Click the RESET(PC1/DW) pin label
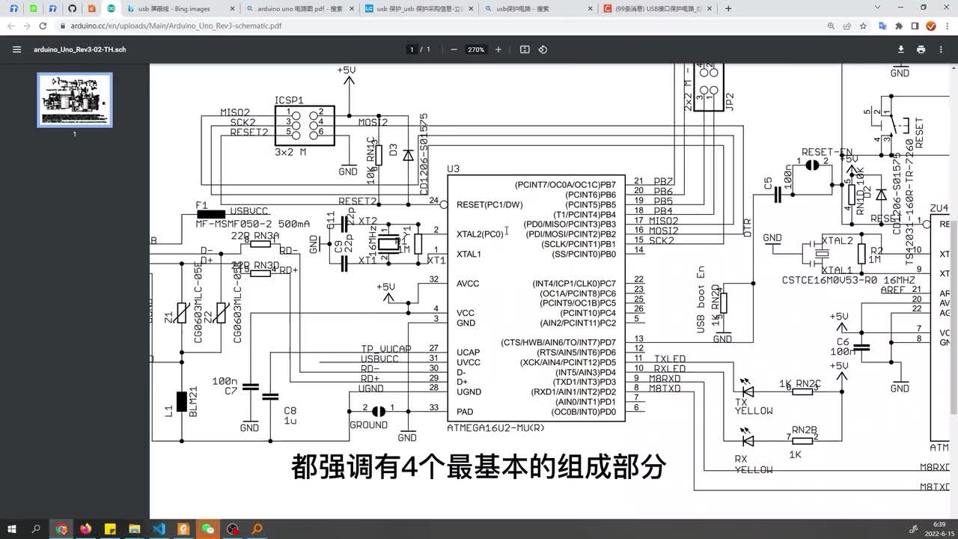This screenshot has height=539, width=958. pos(489,204)
